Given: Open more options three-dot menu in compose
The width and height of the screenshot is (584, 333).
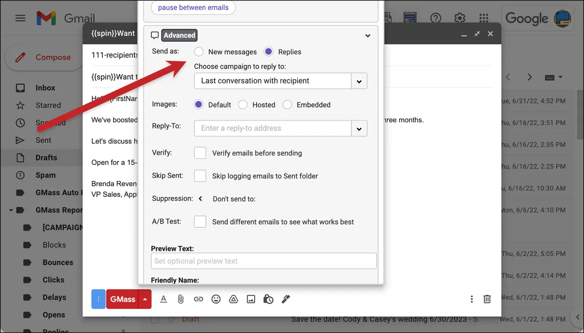Looking at the screenshot, I should [x=472, y=299].
